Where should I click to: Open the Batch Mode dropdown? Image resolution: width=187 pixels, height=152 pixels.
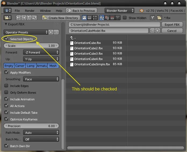click(41, 139)
